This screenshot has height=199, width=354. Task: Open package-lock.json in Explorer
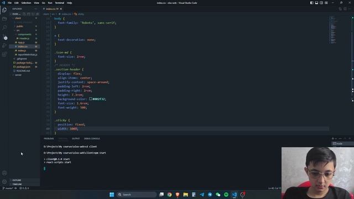tap(24, 62)
